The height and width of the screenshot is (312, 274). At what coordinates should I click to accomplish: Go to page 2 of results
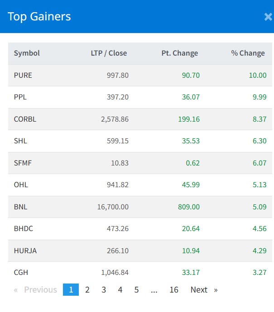click(87, 290)
